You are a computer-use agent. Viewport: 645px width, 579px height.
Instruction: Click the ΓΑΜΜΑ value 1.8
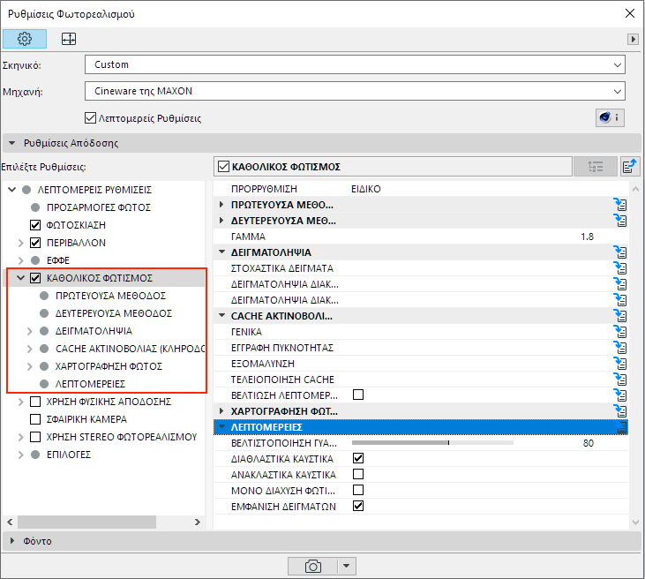(x=587, y=237)
